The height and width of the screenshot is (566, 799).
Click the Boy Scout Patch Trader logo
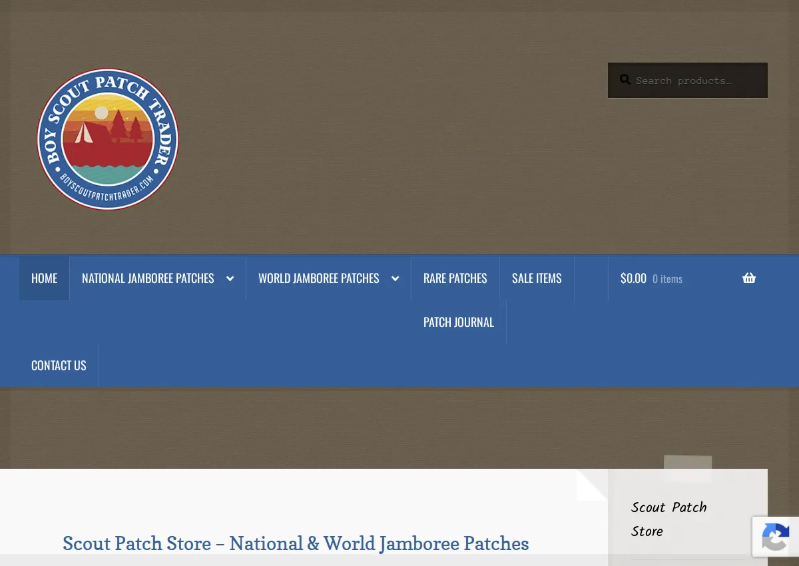[x=108, y=139]
